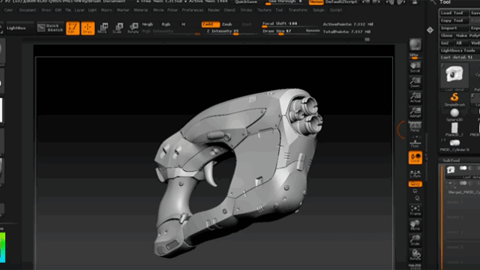480x270 pixels.
Task: Open the Render menu
Action: [x=214, y=10]
